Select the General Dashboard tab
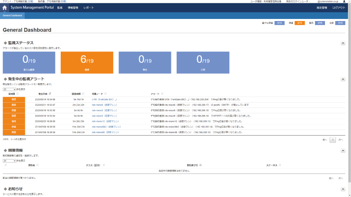Viewport: 351px width, 197px height. click(12, 16)
